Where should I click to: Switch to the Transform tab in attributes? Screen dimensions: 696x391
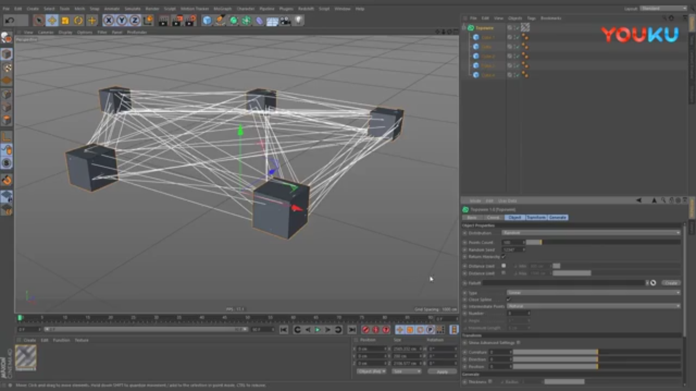(537, 218)
